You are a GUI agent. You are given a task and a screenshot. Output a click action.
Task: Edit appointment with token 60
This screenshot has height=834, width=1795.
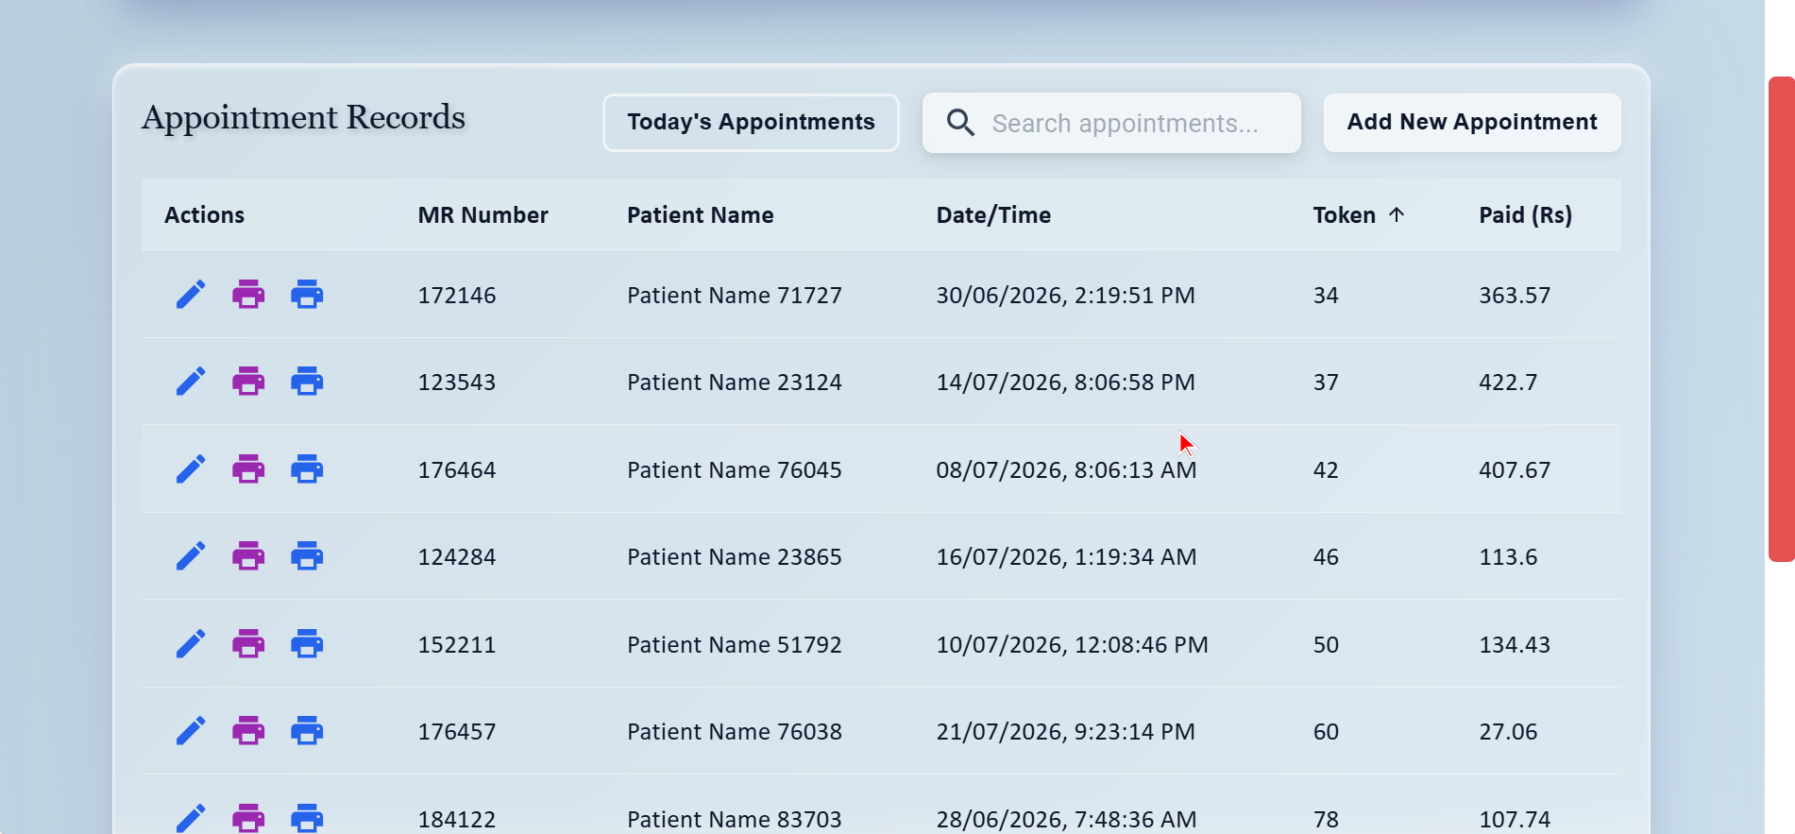tap(191, 731)
